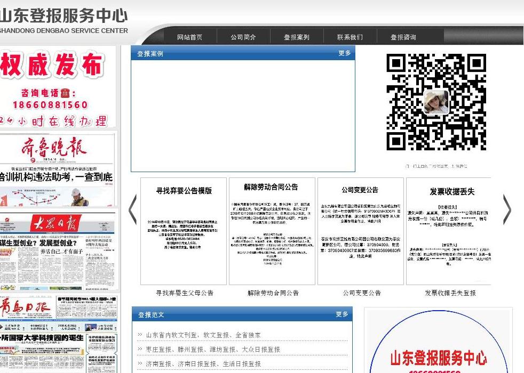The height and width of the screenshot is (373, 524).
Task: Select 联系我们 in the navigation bar
Action: click(350, 37)
